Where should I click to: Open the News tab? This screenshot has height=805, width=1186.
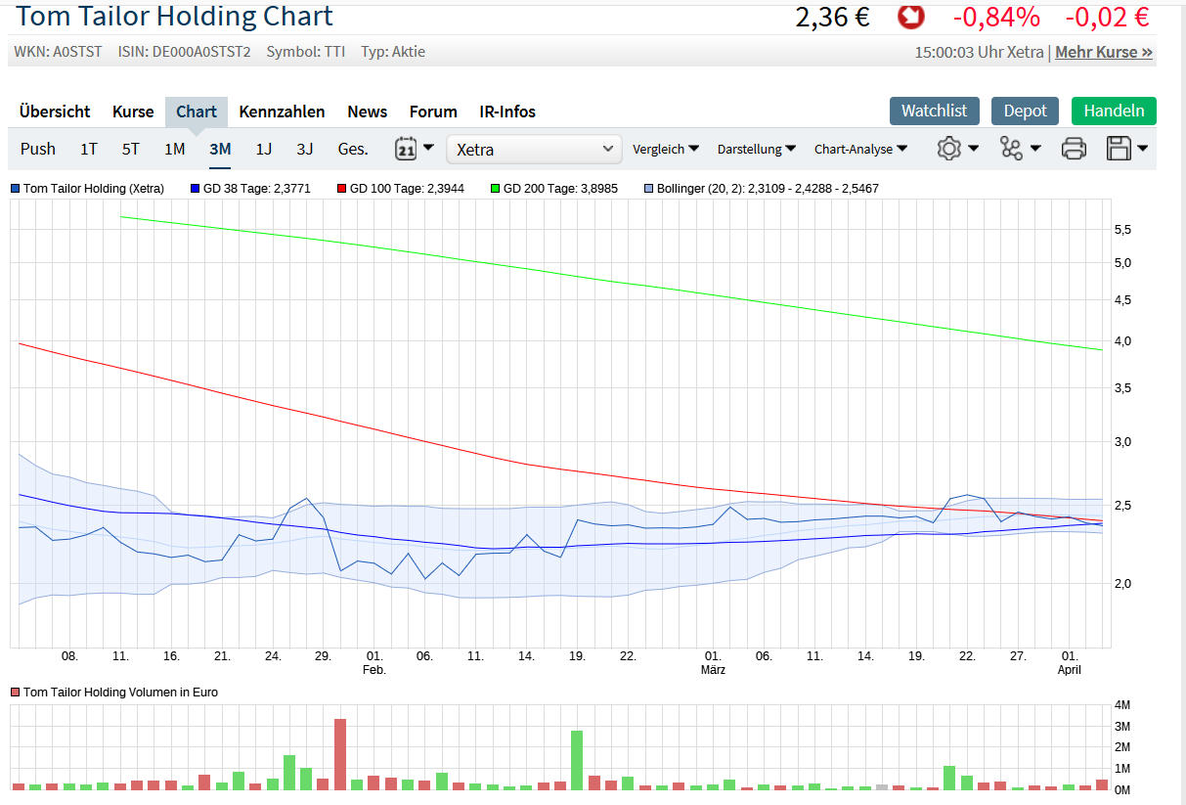[x=368, y=112]
